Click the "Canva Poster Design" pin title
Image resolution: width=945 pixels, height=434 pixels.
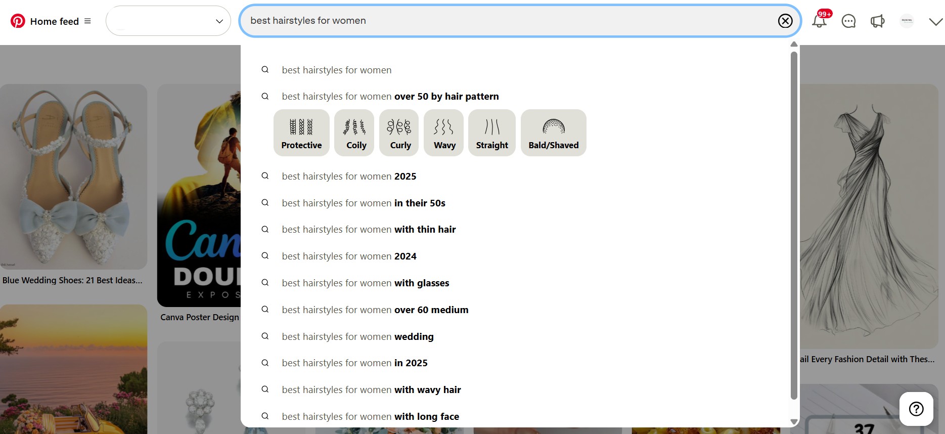point(200,317)
